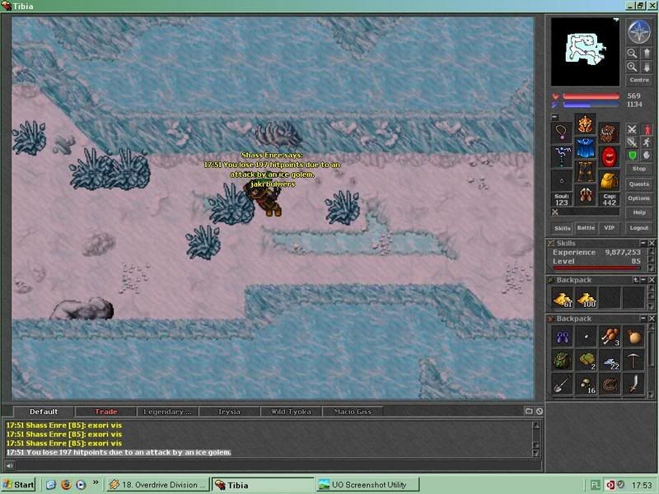659x494 pixels.
Task: Select the 3 ham meat item
Action: 610,337
